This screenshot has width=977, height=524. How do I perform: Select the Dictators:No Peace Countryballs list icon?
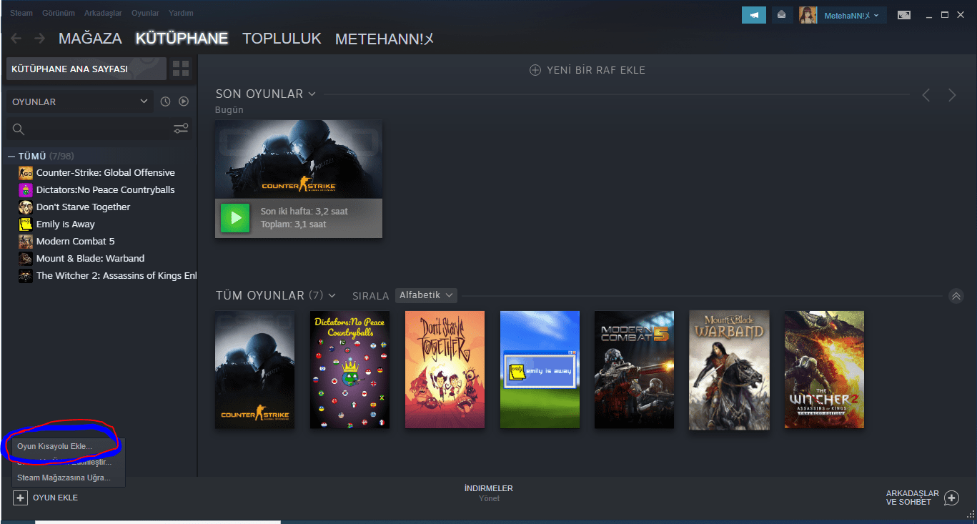click(26, 190)
